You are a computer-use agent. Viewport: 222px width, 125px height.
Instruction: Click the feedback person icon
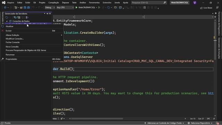[x=217, y=8]
